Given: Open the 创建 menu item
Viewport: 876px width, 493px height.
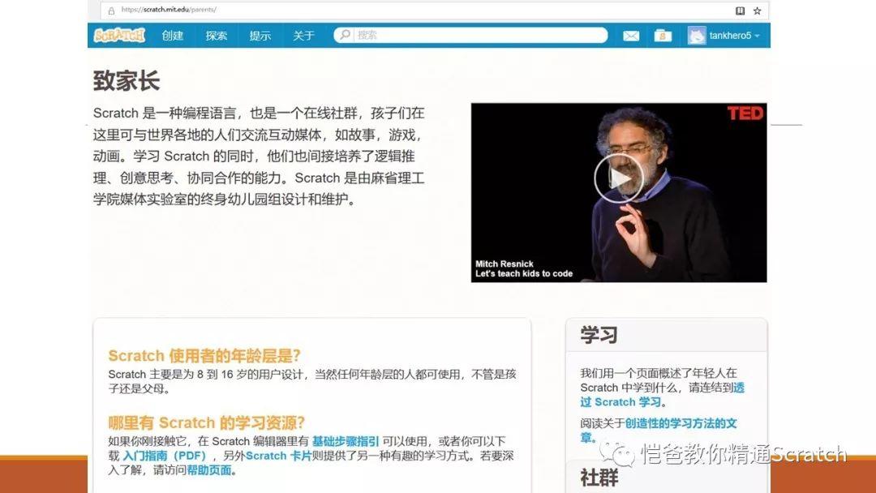Looking at the screenshot, I should 172,36.
